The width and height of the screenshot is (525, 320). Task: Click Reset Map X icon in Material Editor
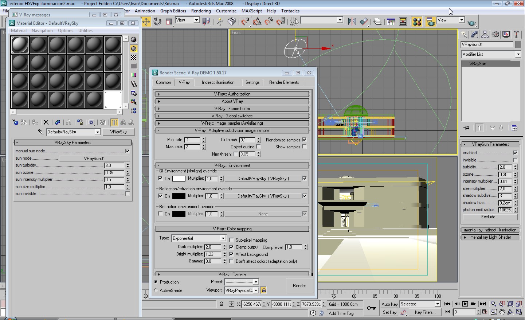[46, 122]
